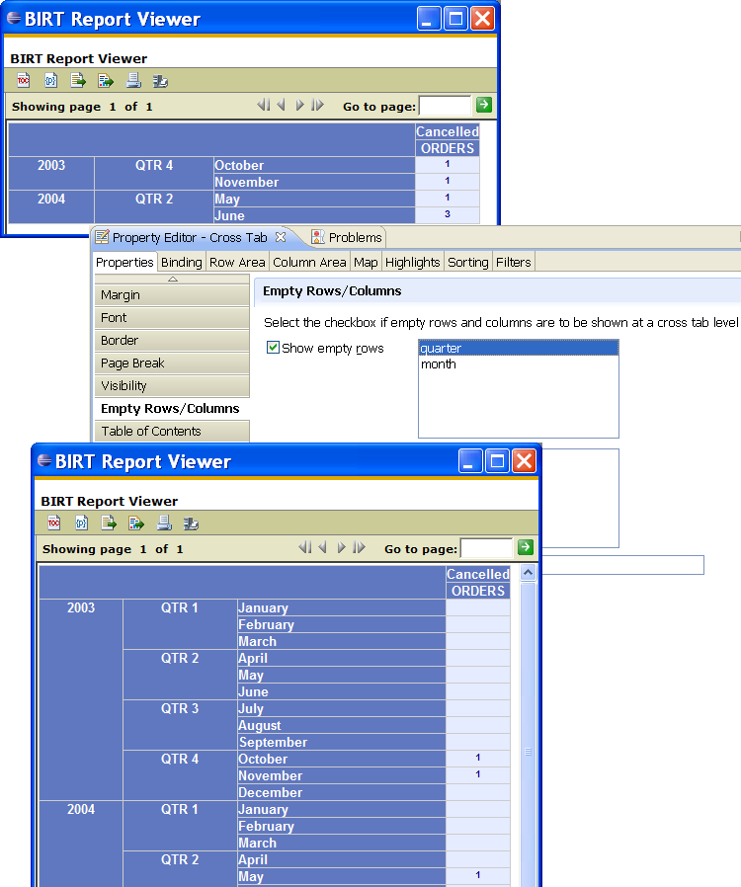
Task: Go to next page in upper viewer
Action: coord(299,106)
